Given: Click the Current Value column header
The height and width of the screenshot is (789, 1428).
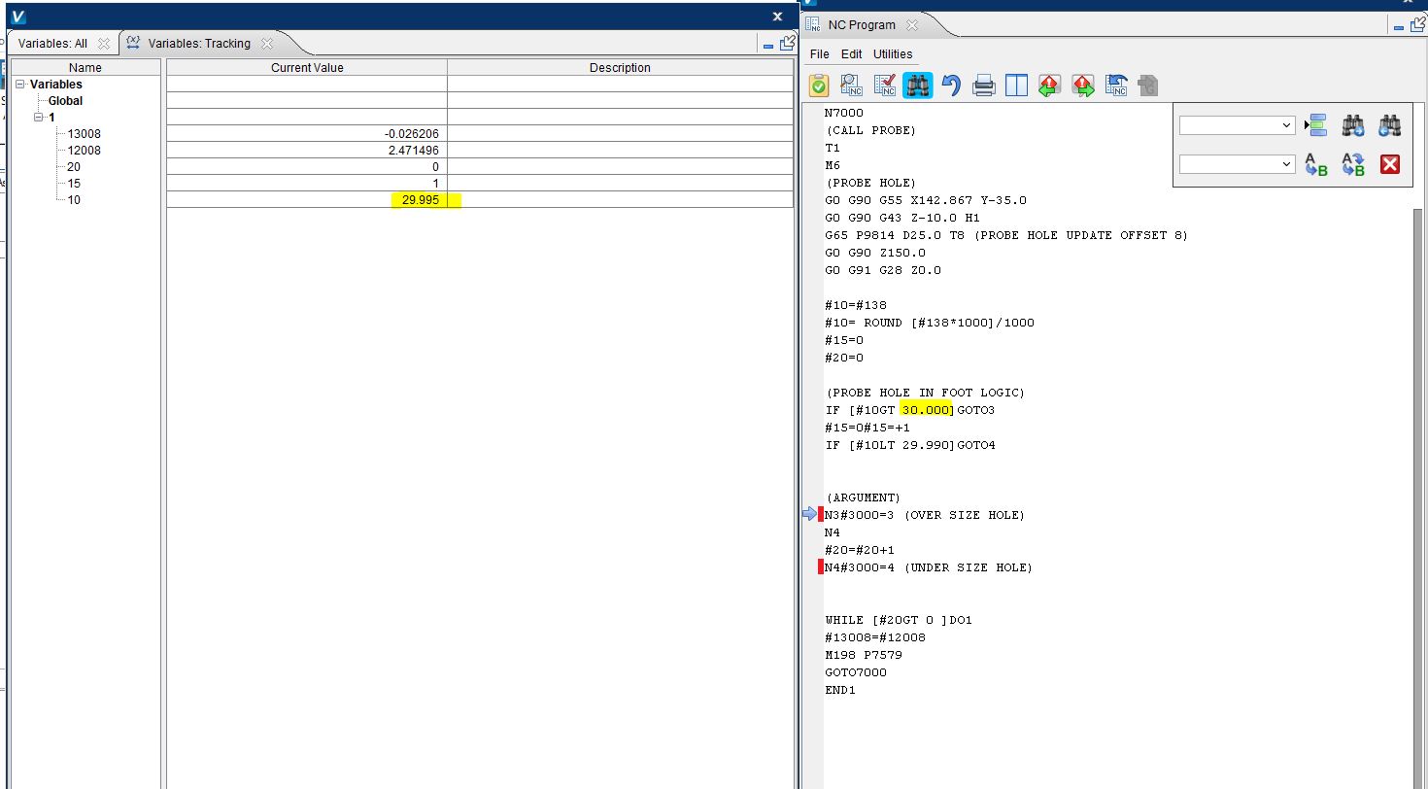Looking at the screenshot, I should click(x=307, y=68).
